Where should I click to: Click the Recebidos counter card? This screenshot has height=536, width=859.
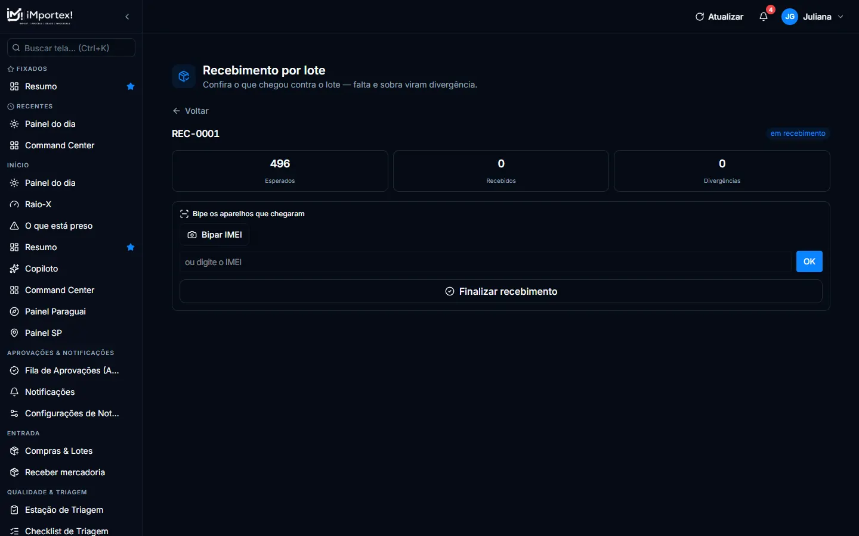tap(501, 171)
